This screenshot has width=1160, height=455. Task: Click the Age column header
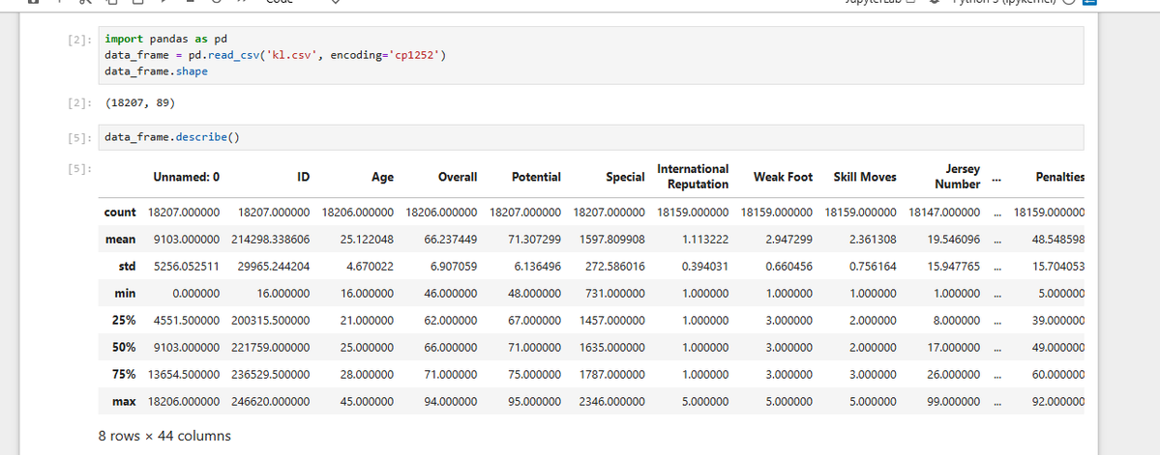point(382,178)
